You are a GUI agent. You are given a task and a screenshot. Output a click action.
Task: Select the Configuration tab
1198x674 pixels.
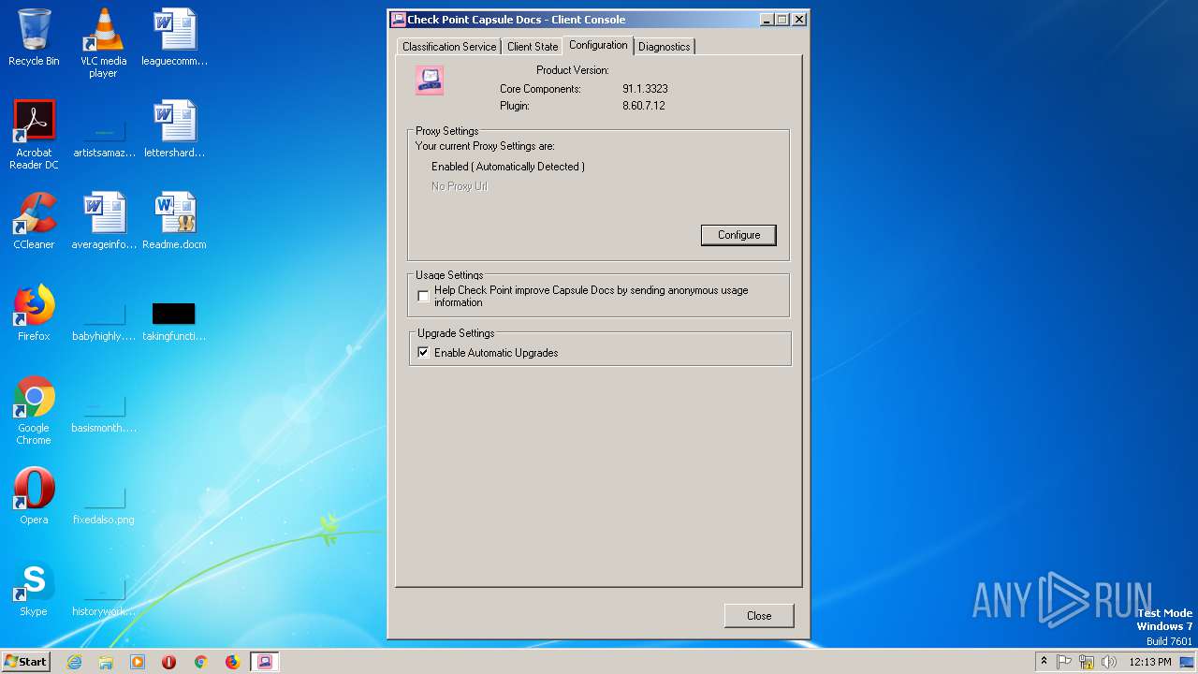(598, 45)
